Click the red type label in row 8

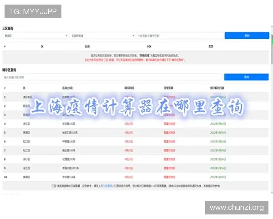[x=169, y=159]
